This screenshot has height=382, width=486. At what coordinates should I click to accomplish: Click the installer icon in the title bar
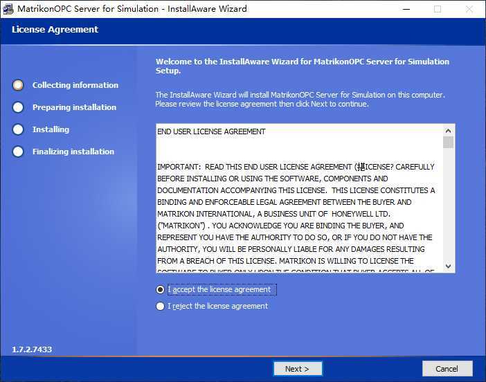[x=8, y=9]
